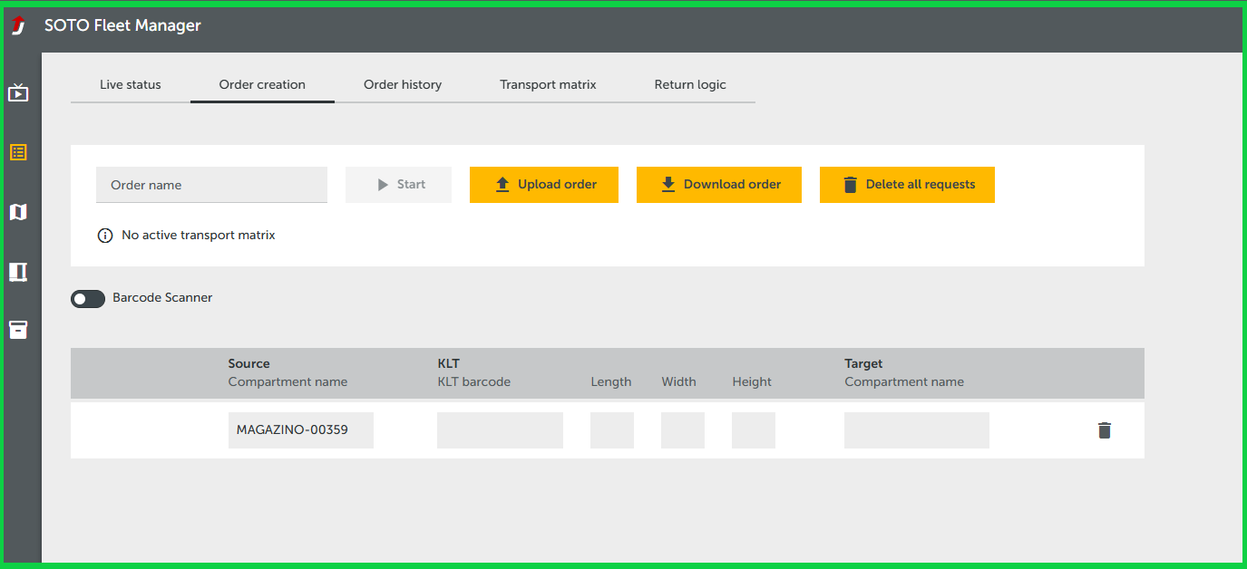The height and width of the screenshot is (569, 1247).
Task: Click the MAGAZINO-00359 source compartment field
Action: (301, 430)
